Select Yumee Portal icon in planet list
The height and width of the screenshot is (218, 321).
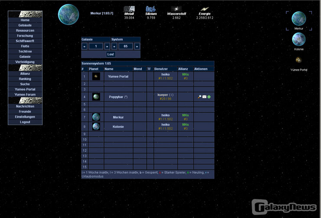point(298,60)
